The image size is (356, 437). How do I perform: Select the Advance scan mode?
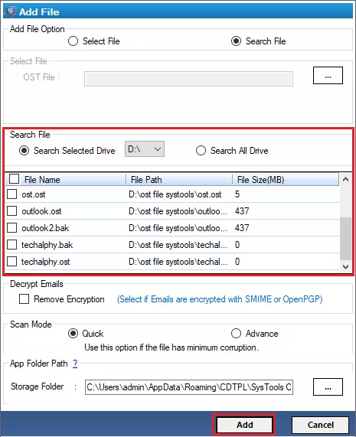236,334
